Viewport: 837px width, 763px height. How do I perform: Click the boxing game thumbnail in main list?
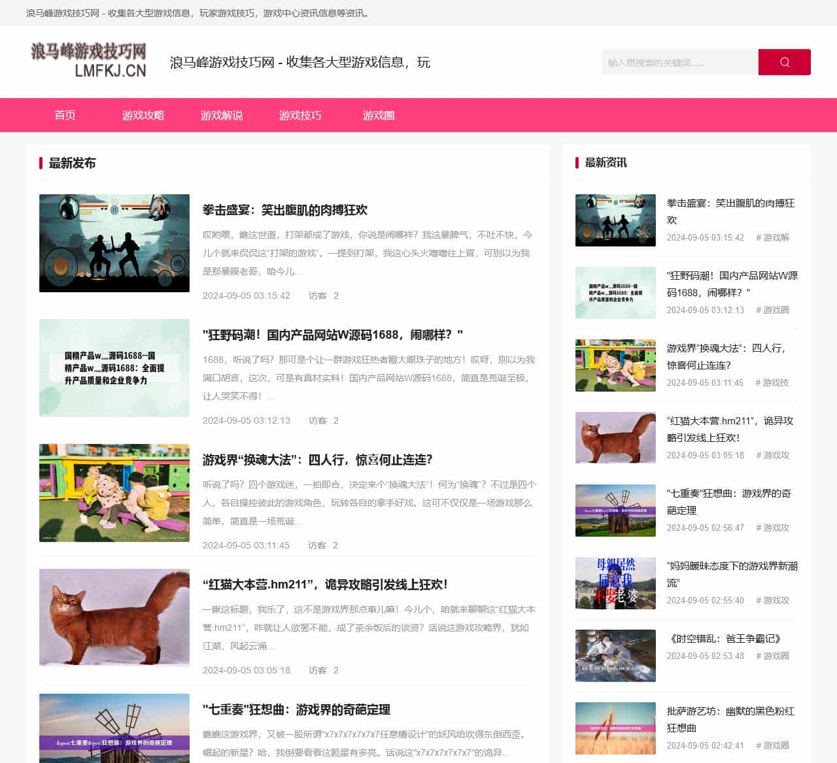(x=114, y=243)
